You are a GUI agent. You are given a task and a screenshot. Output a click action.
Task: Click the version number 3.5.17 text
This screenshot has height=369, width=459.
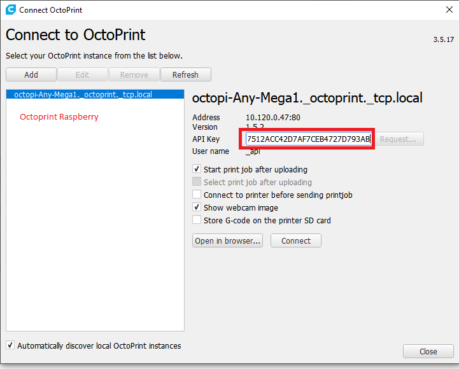[x=444, y=39]
